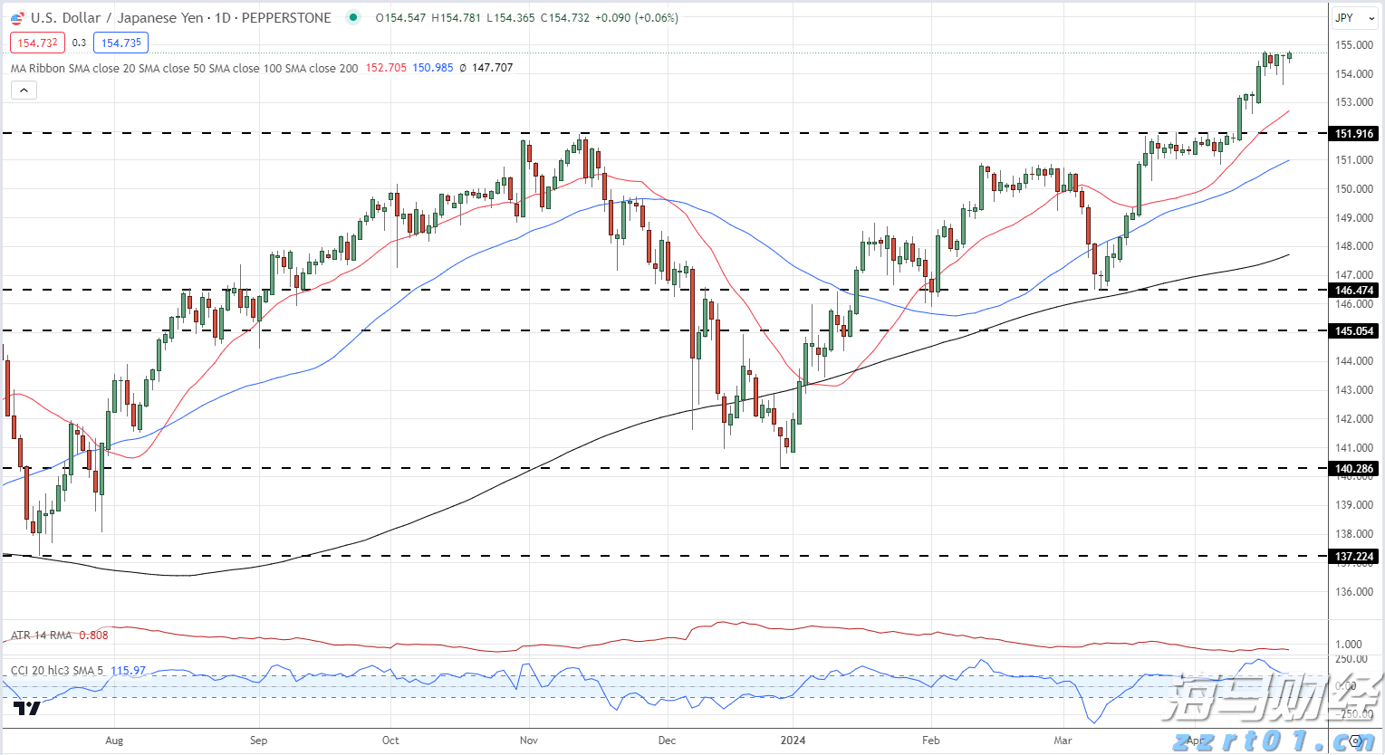Click the blue SMA value 150.985
The image size is (1385, 755).
[433, 68]
